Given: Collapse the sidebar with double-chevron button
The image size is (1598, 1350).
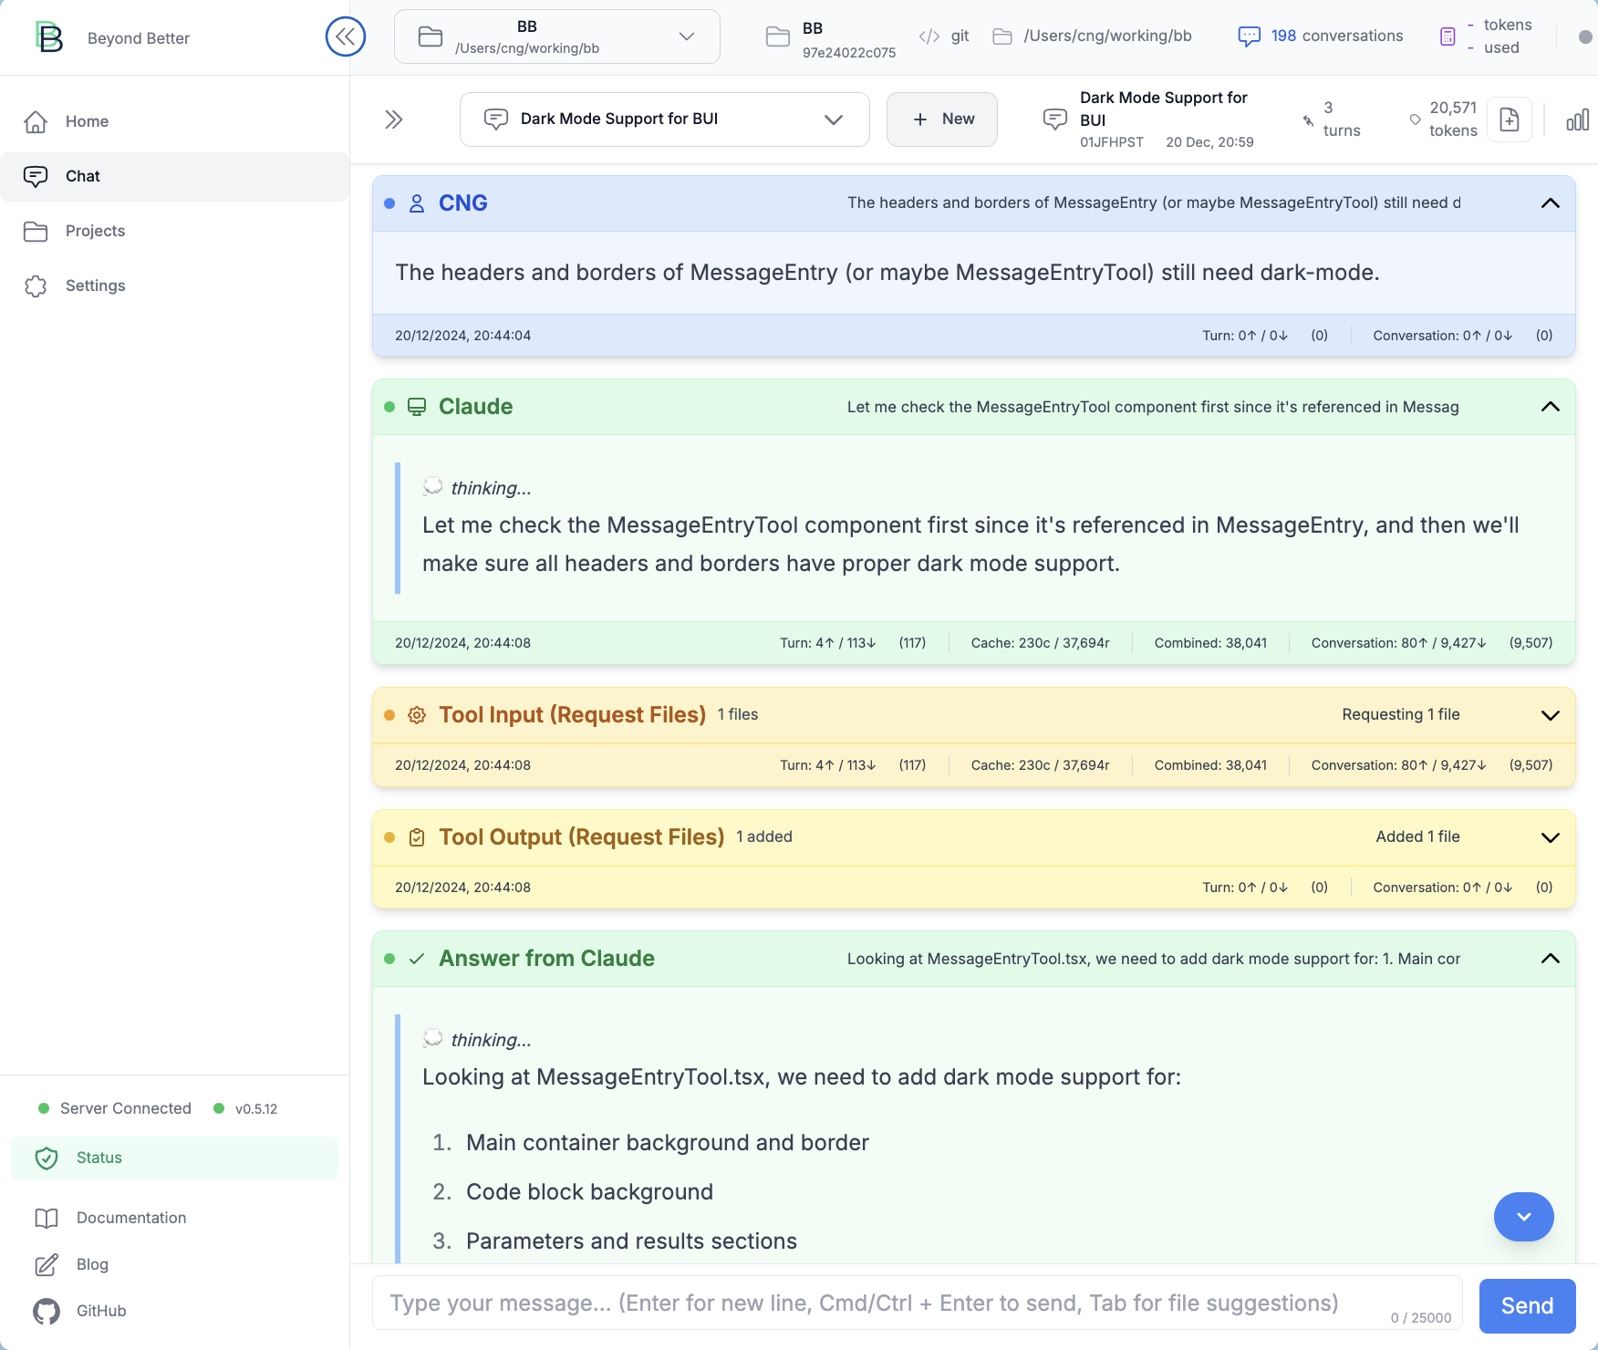Looking at the screenshot, I should [x=346, y=36].
